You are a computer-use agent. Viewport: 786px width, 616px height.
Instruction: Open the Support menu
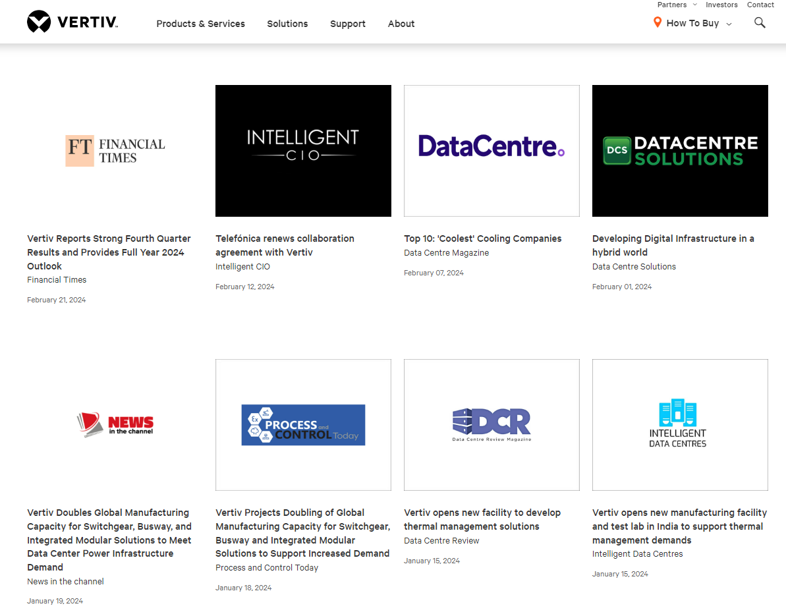click(x=347, y=24)
